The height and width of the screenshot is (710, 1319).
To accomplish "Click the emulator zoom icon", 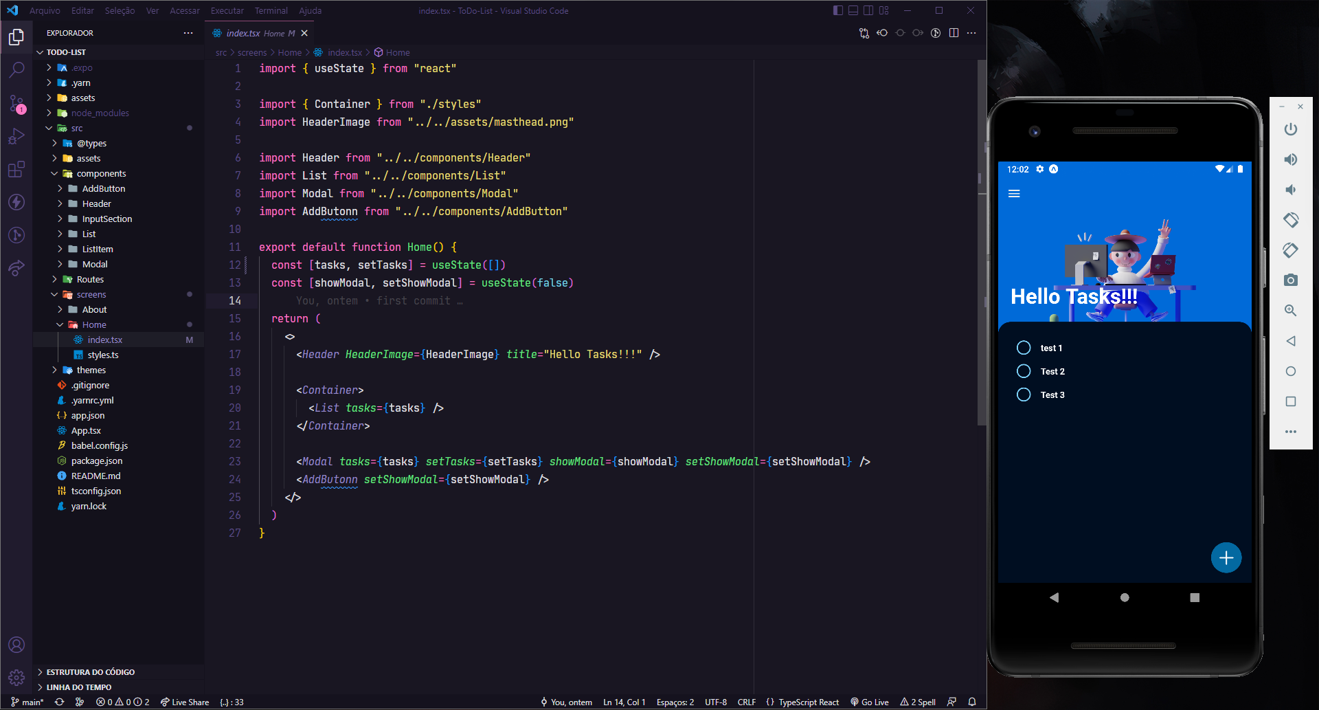I will (x=1291, y=311).
